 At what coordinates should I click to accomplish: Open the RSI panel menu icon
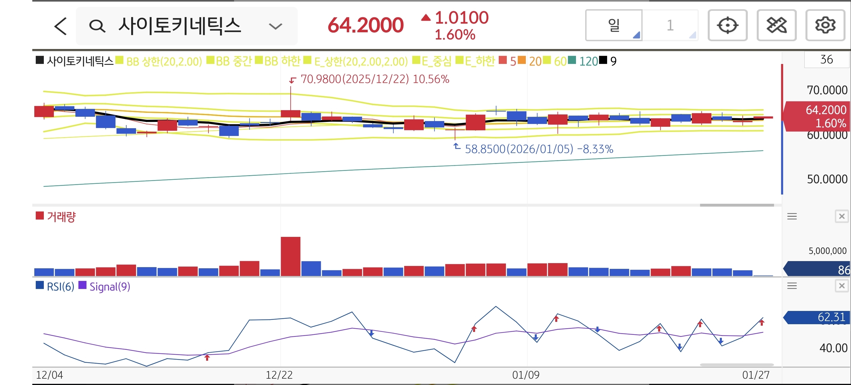coord(792,286)
